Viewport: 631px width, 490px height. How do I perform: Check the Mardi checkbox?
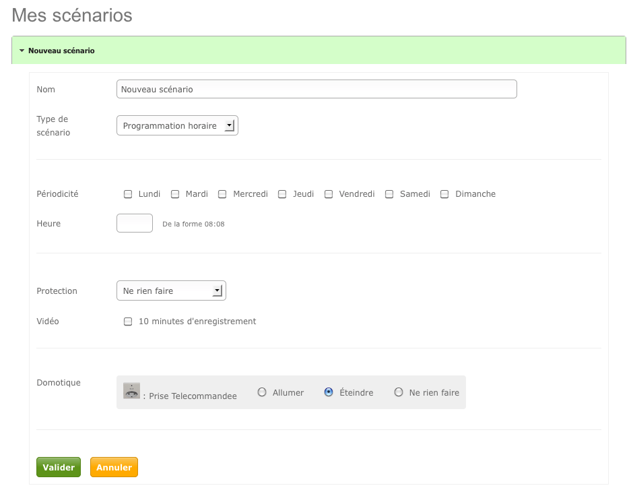pyautogui.click(x=175, y=194)
